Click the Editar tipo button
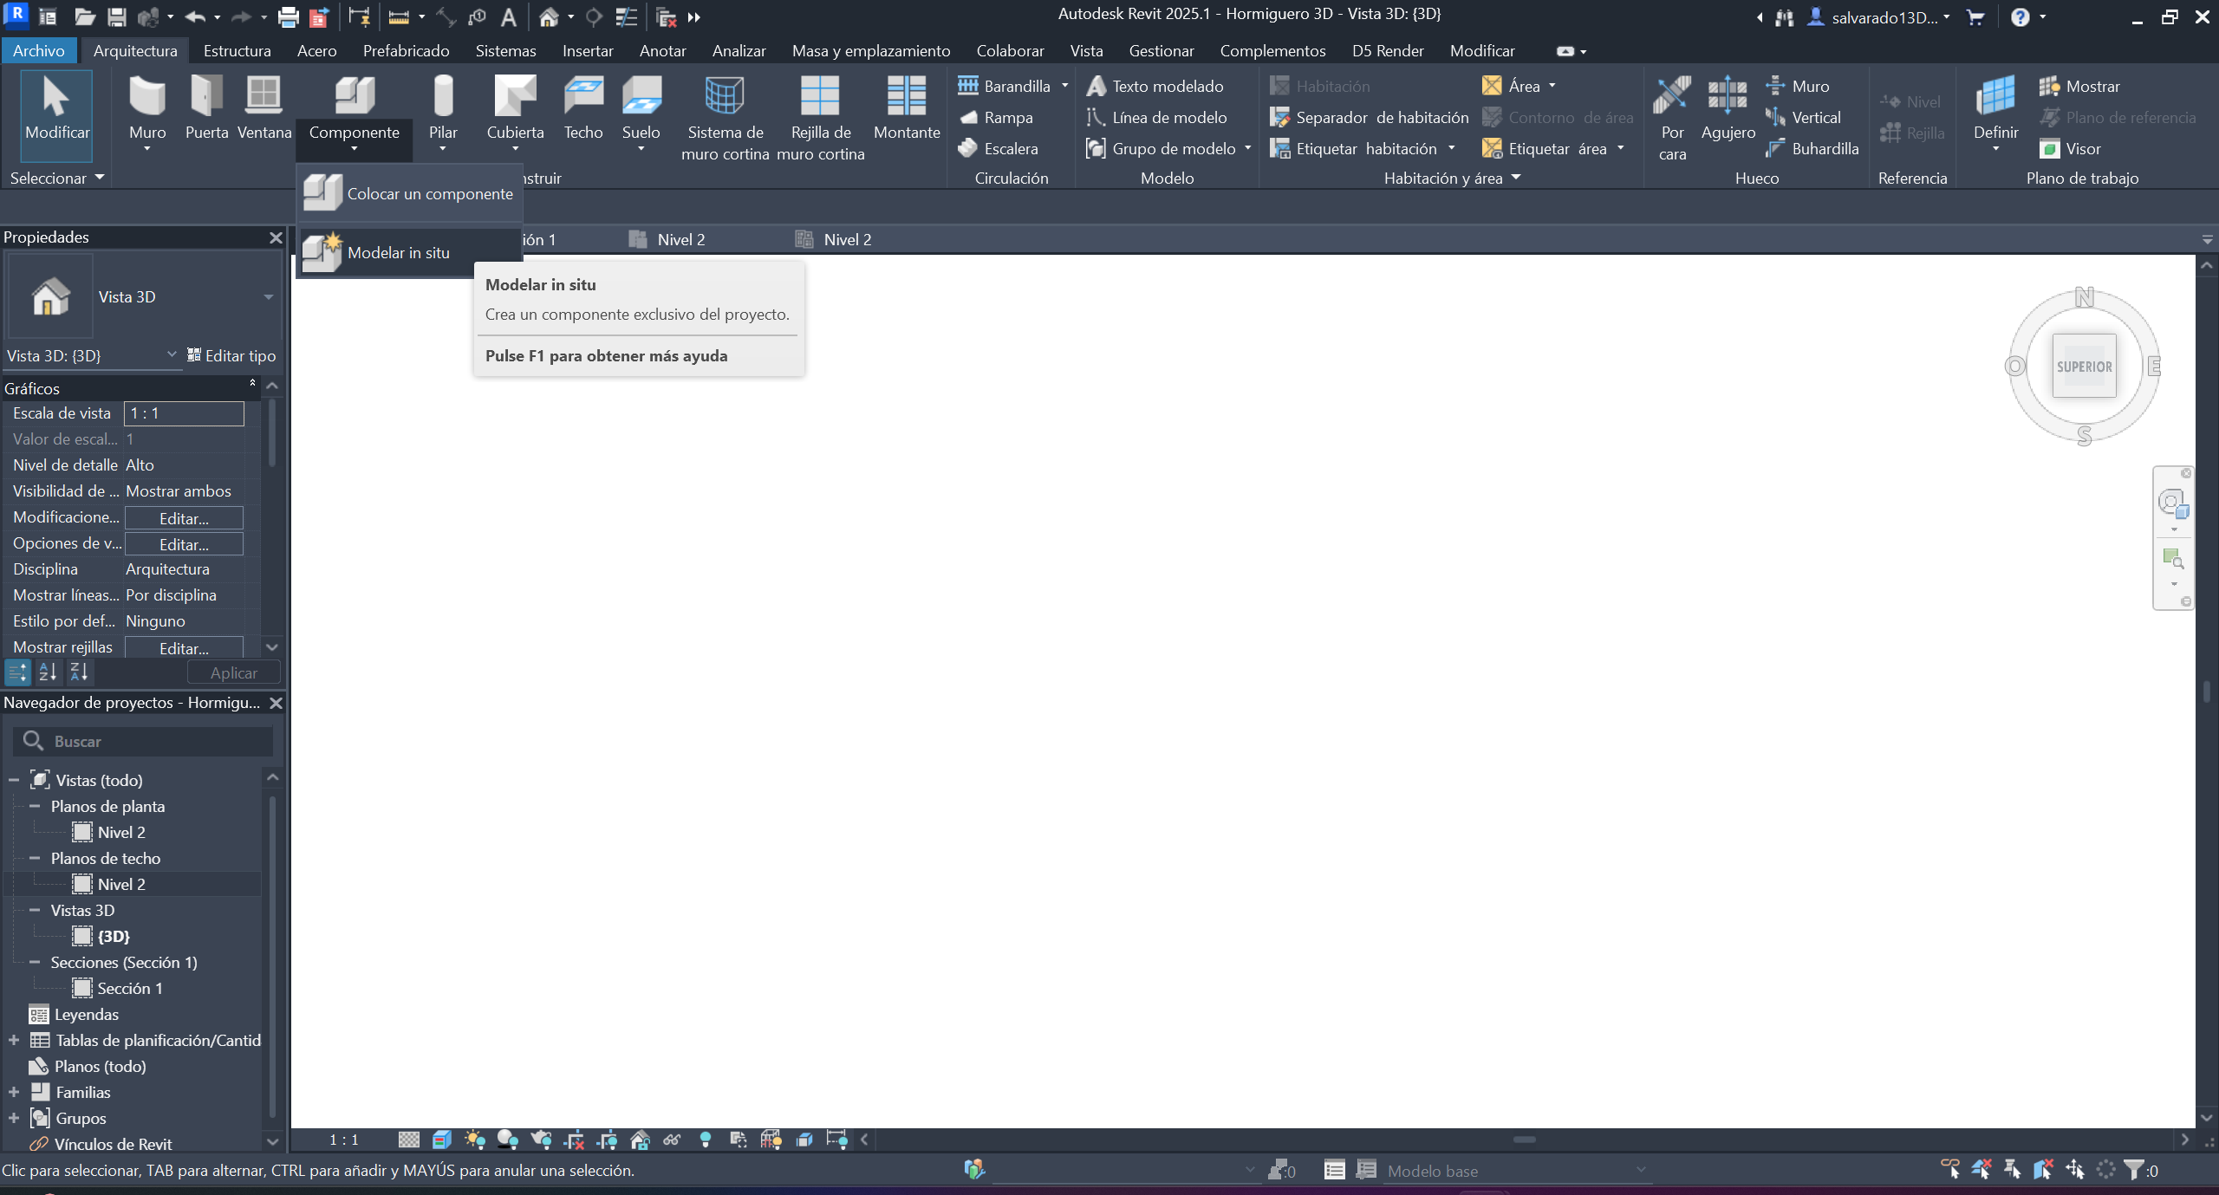2219x1195 pixels. tap(231, 355)
